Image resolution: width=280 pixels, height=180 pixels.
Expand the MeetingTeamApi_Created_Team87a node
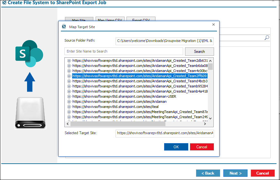coord(69,112)
